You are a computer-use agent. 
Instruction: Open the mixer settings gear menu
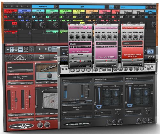(x=154, y=7)
